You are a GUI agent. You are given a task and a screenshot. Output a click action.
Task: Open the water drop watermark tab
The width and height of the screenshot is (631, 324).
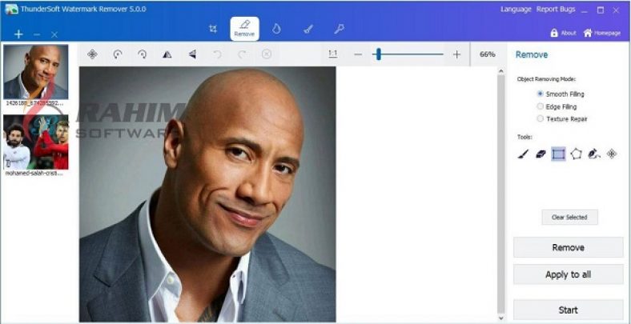click(276, 29)
